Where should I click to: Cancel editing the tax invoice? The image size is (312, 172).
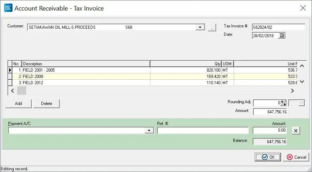pos(296,157)
